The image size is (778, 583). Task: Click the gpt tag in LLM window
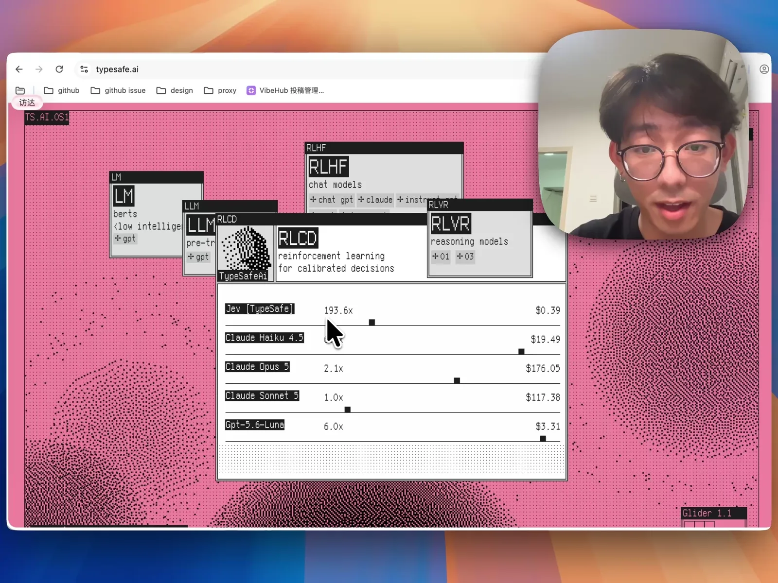pyautogui.click(x=198, y=257)
